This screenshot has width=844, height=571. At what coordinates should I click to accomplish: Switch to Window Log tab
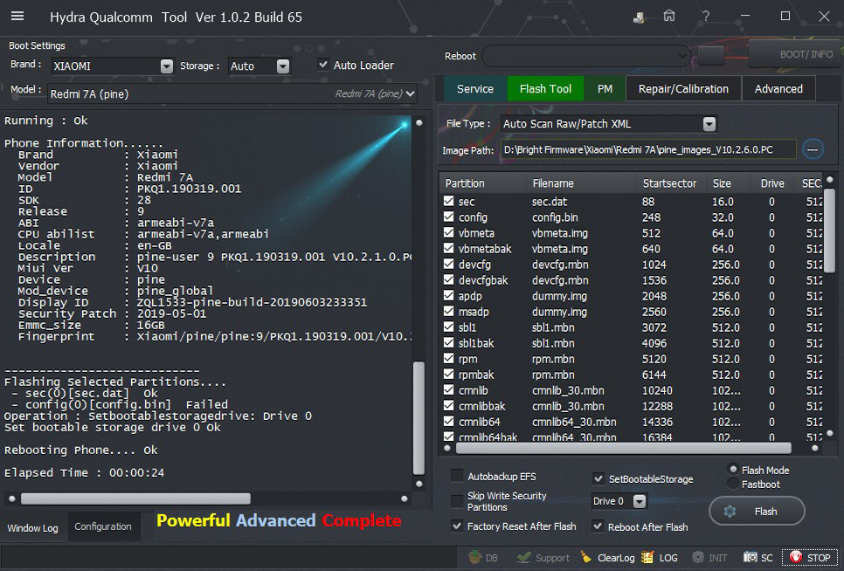pyautogui.click(x=33, y=528)
